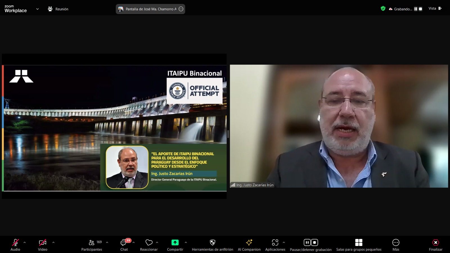Unmute the microphone via Audio button
Image resolution: width=450 pixels, height=253 pixels.
tap(15, 245)
